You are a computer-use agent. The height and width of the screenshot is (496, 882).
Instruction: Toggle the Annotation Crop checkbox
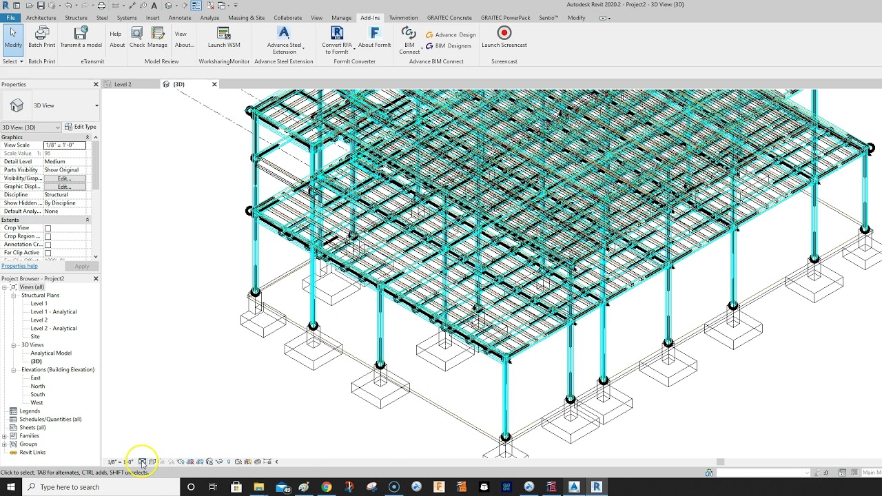coord(48,245)
